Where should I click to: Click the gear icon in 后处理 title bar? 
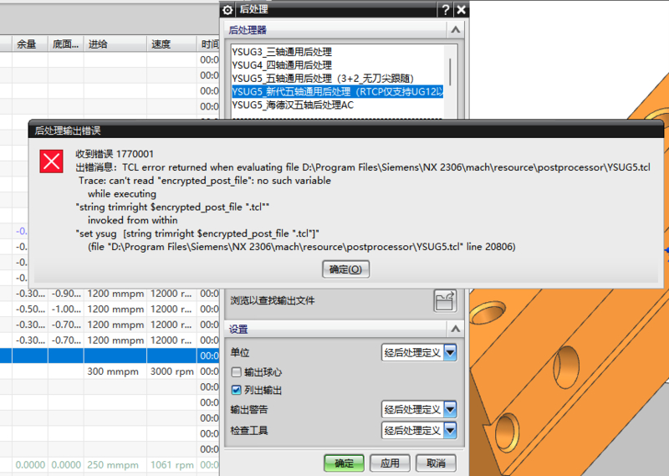[x=227, y=10]
